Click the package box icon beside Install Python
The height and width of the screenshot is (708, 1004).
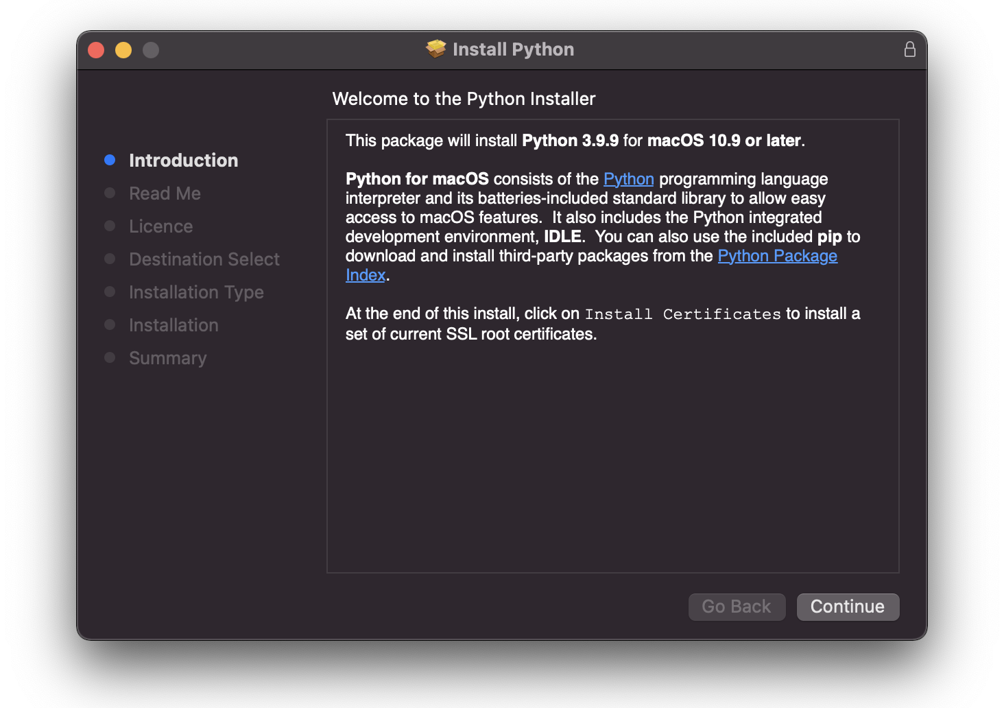(x=435, y=49)
